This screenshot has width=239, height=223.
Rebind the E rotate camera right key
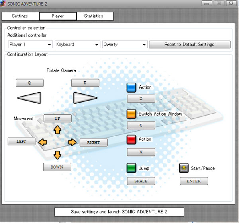[85, 83]
